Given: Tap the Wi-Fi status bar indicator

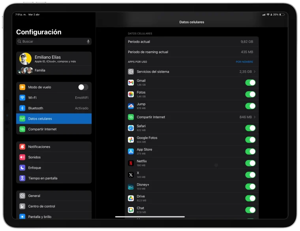Looking at the screenshot, I should click(268, 15).
